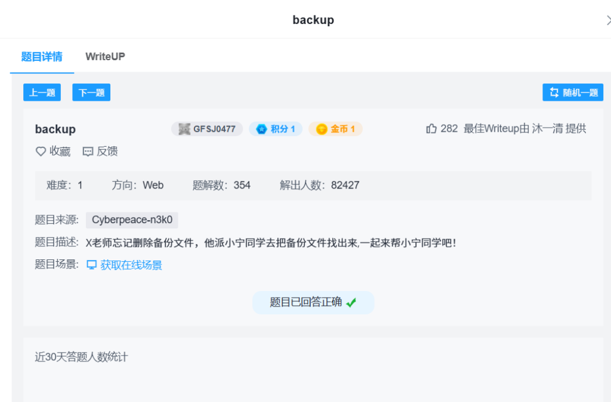This screenshot has height=402, width=611.
Task: Click the heart icon to favorite (收藏)
Action: click(41, 151)
